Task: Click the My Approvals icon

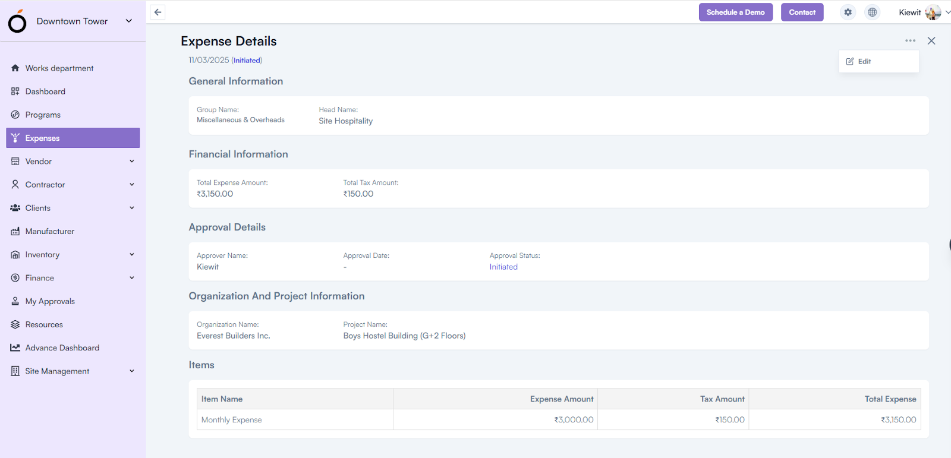Action: [x=15, y=301]
